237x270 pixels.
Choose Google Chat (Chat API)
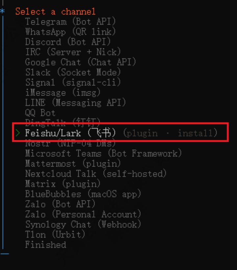click(81, 62)
